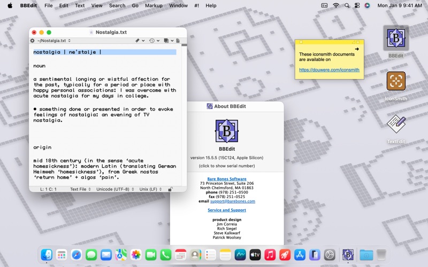
Task: Open Mail from the Dock
Action: (106, 255)
